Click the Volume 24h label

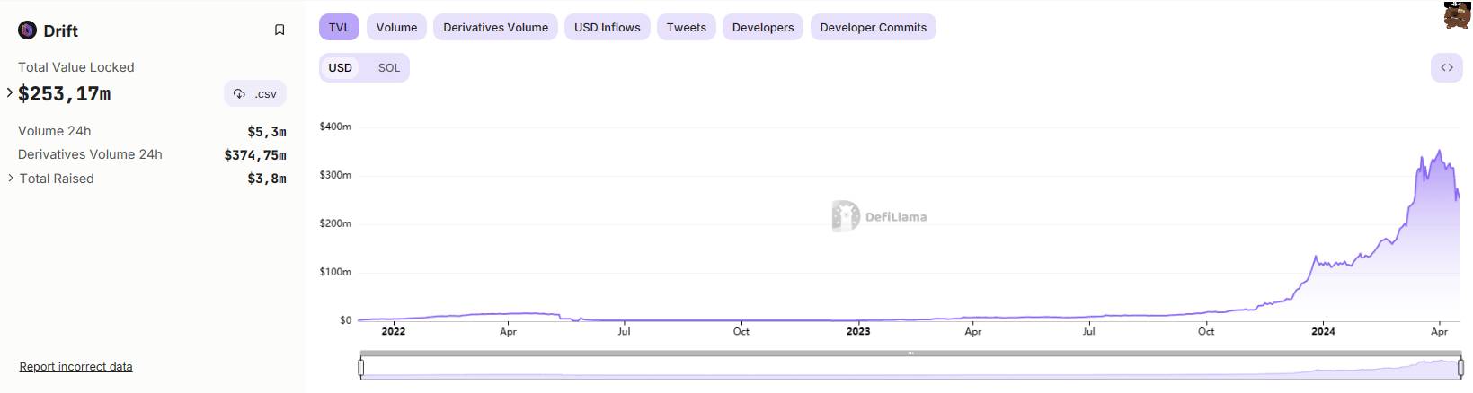point(55,131)
